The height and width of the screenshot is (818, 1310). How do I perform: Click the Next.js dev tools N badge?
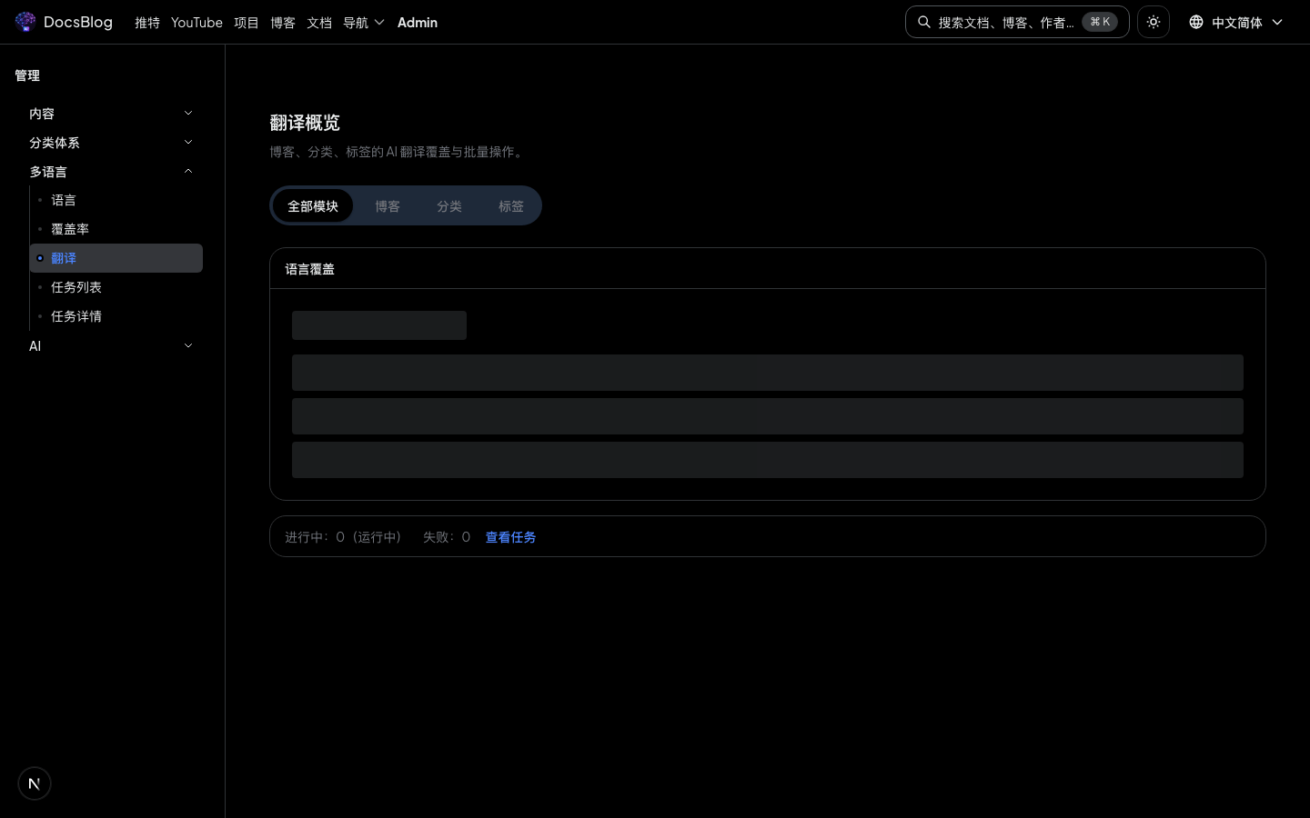coord(35,783)
